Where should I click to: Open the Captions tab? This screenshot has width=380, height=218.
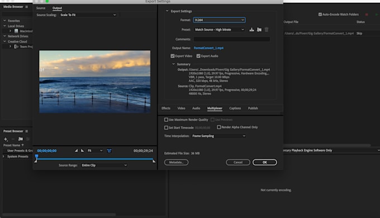235,108
